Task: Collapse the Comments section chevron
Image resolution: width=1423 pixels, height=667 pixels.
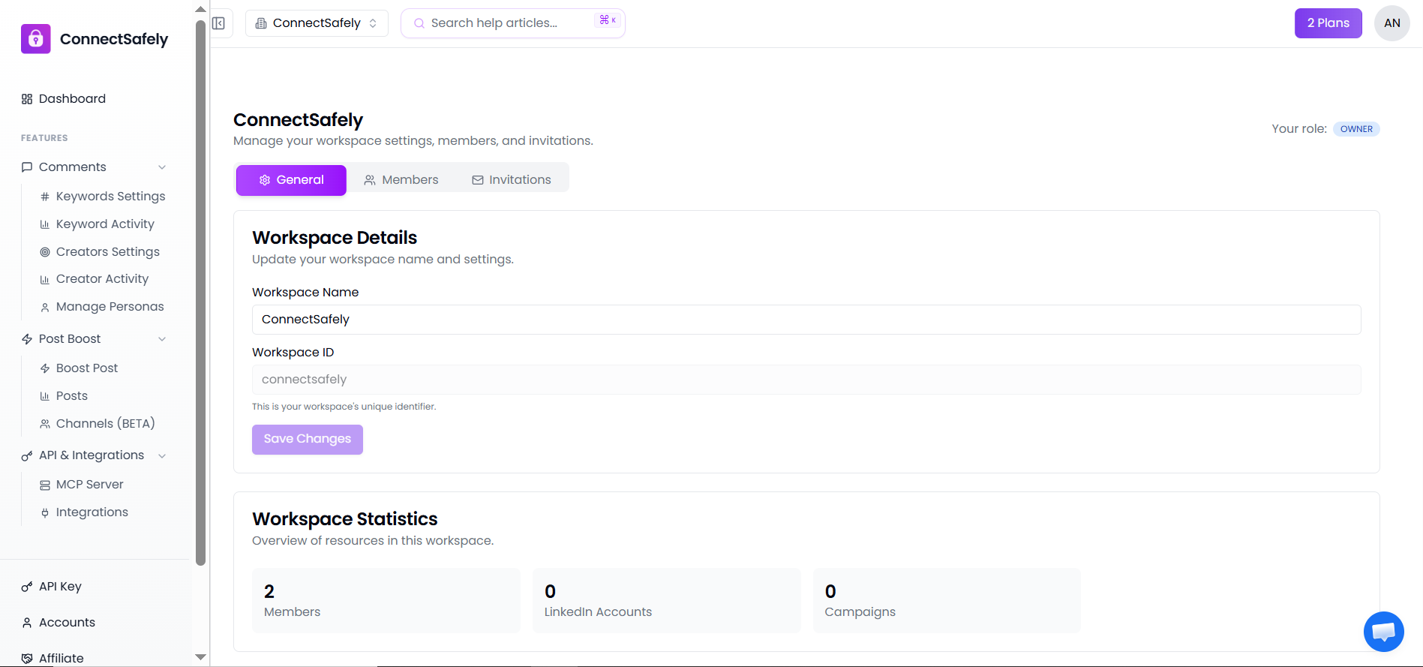Action: (x=162, y=167)
